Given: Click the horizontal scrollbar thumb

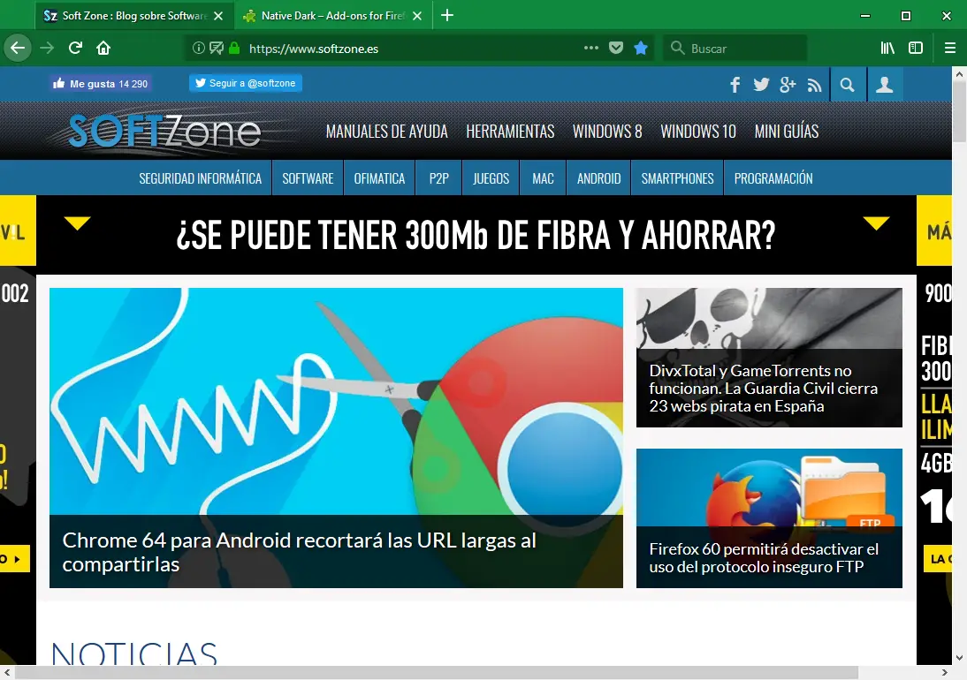Looking at the screenshot, I should click(436, 673).
